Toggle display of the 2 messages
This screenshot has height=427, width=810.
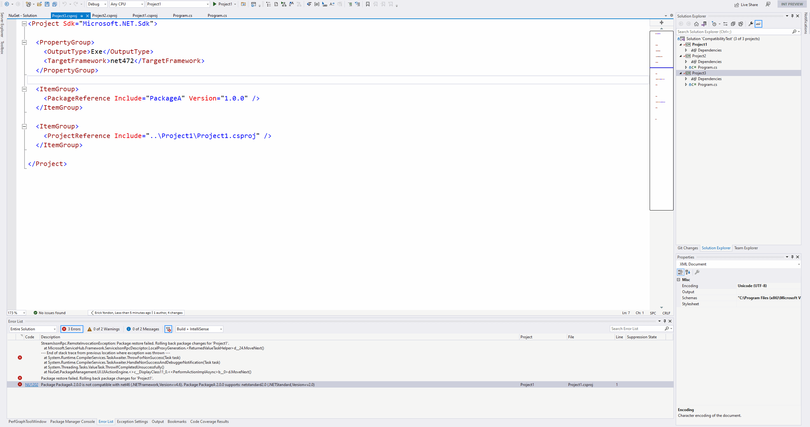click(x=143, y=329)
